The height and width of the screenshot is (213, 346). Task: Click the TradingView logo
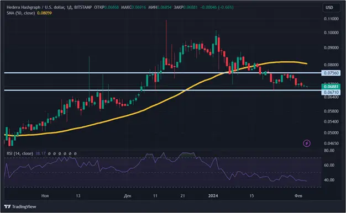point(20,206)
